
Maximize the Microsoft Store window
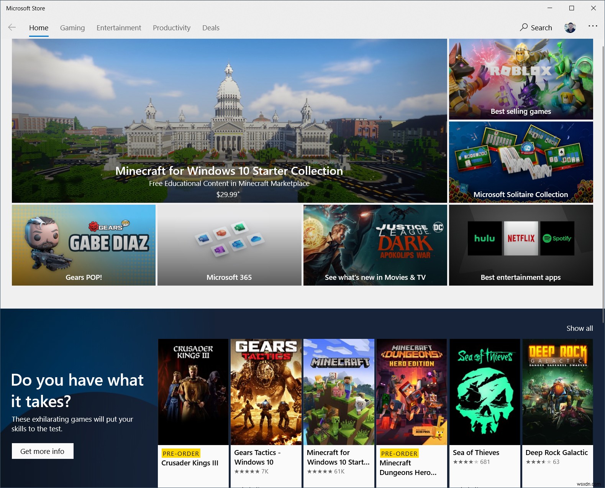point(572,8)
